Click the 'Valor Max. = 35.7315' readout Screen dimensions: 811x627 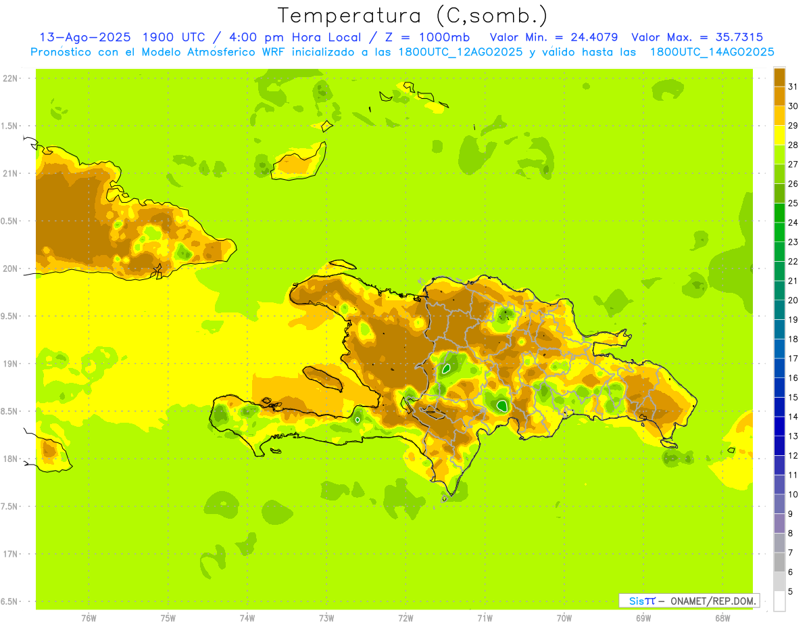pyautogui.click(x=697, y=37)
